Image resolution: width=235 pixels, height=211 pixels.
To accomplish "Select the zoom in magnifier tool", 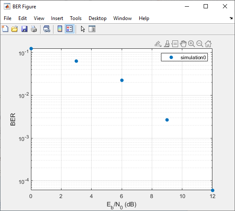I will [192, 44].
